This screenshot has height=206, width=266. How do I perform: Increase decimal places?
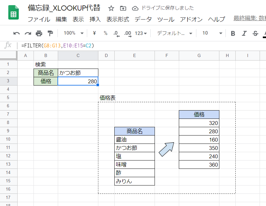click(x=128, y=34)
